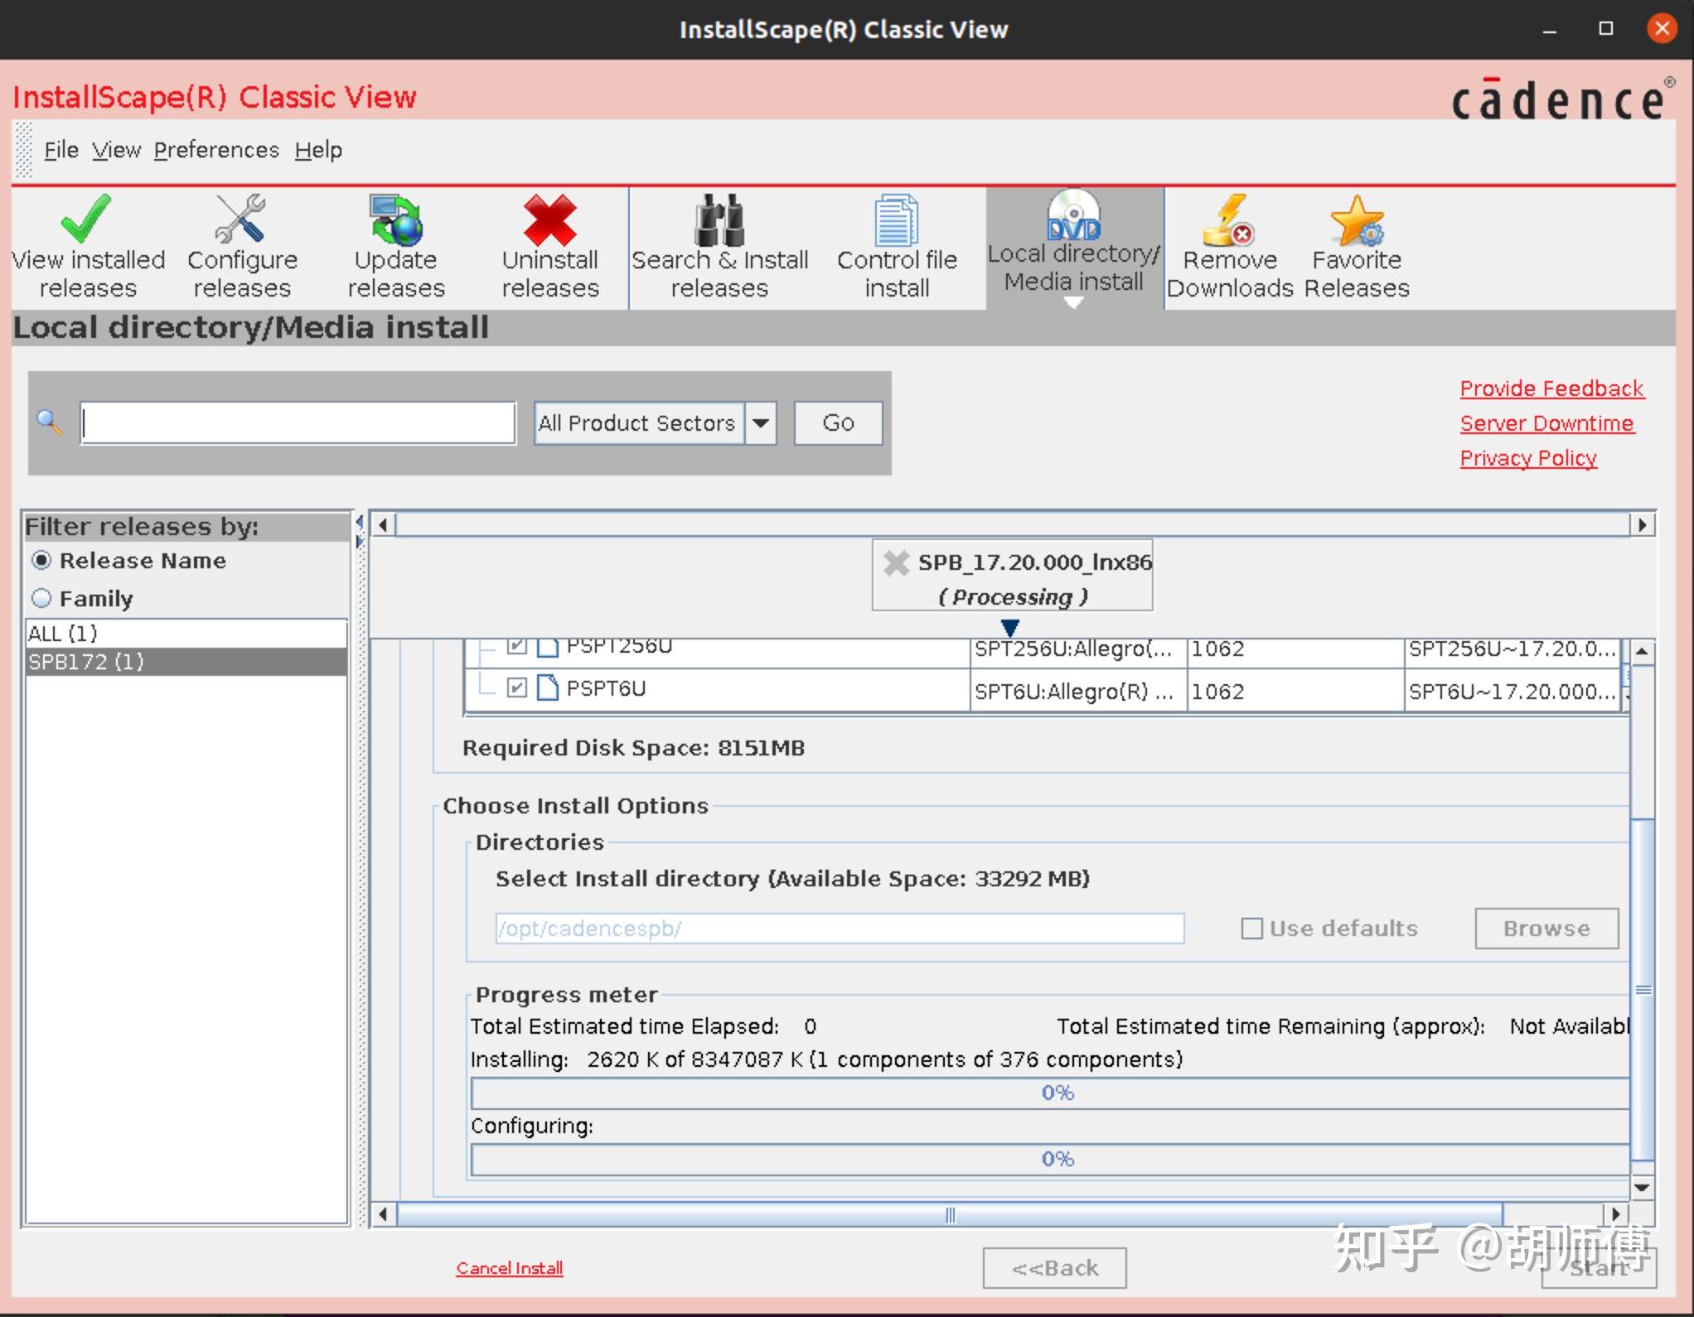
Task: Open Search & Install releases binoculars icon
Action: 719,219
